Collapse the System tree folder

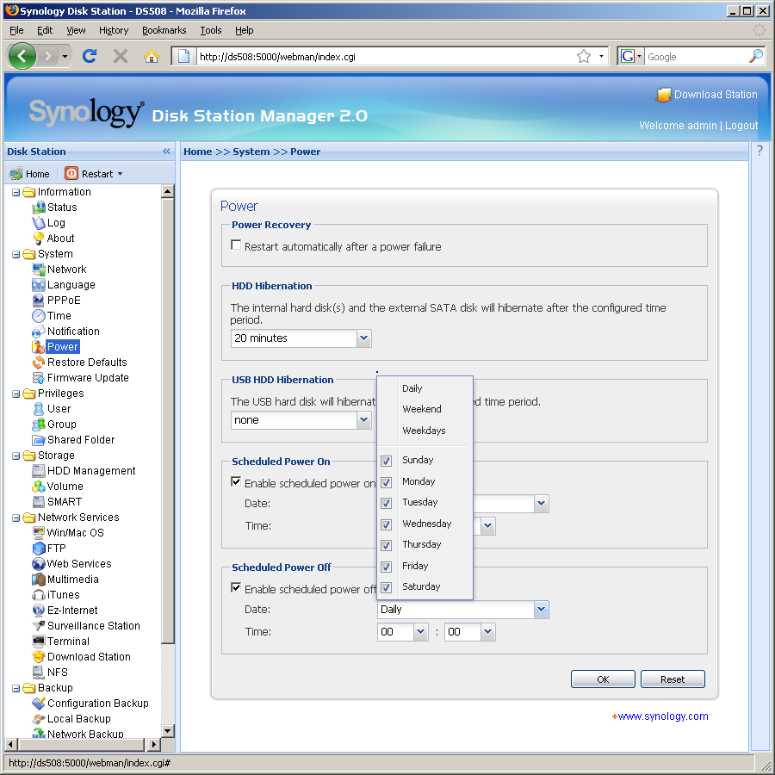pyautogui.click(x=15, y=254)
